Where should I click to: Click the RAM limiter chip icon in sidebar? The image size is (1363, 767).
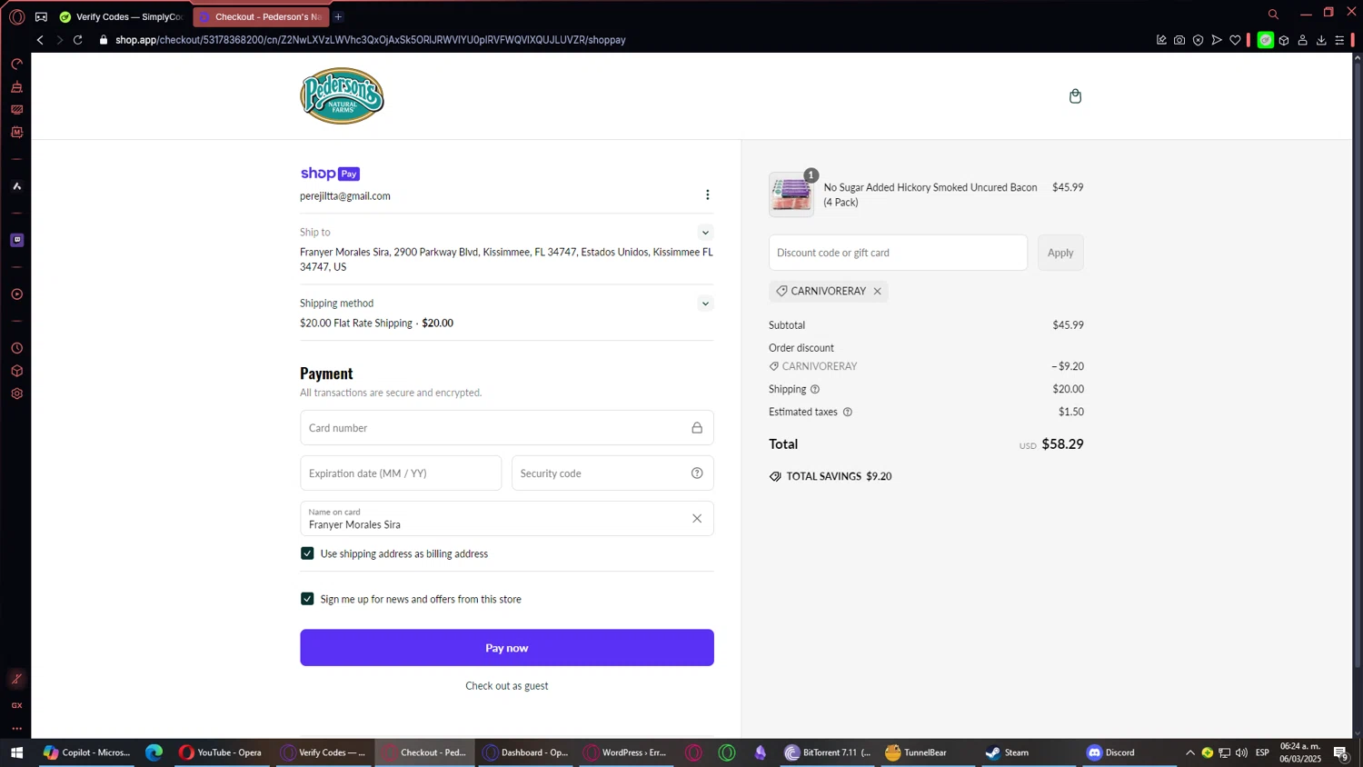pos(16,133)
